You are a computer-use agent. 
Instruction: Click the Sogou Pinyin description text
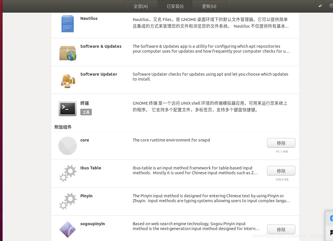pyautogui.click(x=196, y=226)
